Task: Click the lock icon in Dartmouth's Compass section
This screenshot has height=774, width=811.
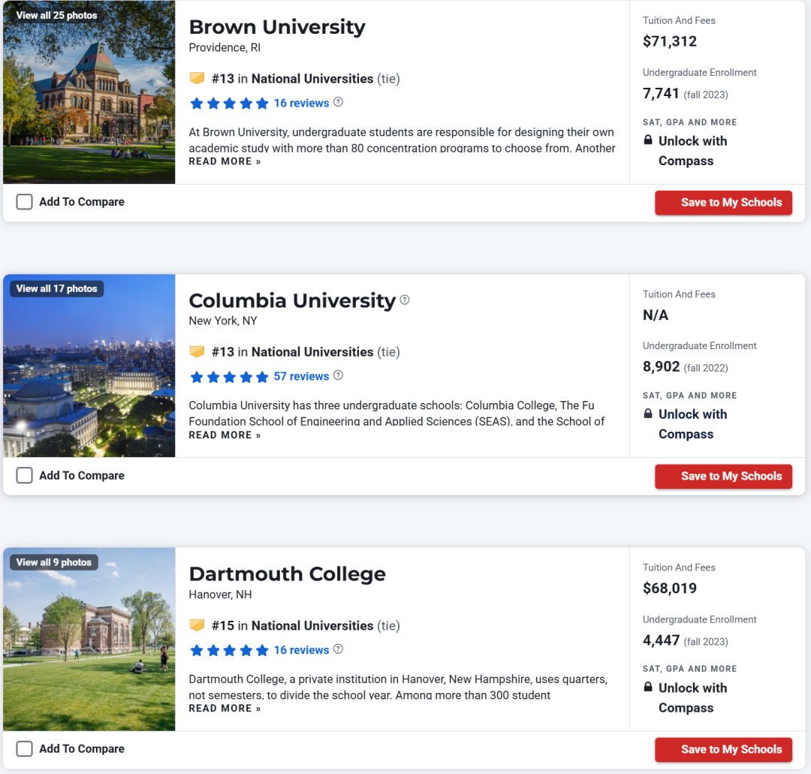Action: coord(647,687)
